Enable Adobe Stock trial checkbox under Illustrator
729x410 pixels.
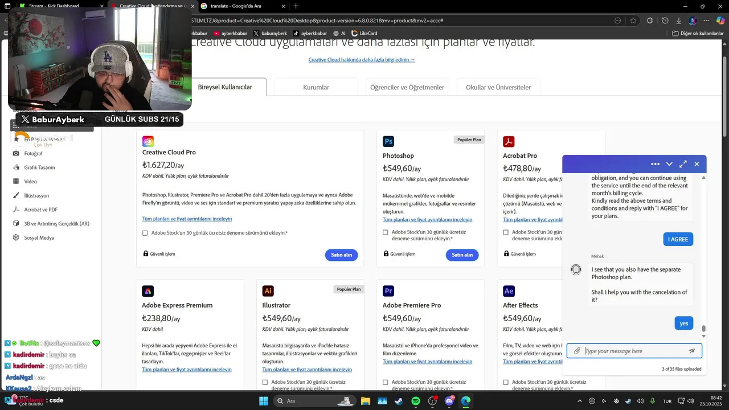tap(265, 382)
